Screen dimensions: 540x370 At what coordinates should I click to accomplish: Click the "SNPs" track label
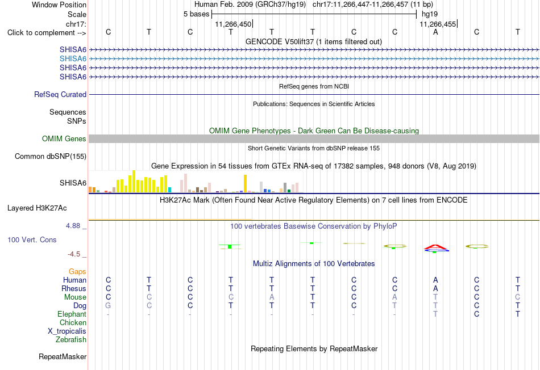pyautogui.click(x=77, y=121)
